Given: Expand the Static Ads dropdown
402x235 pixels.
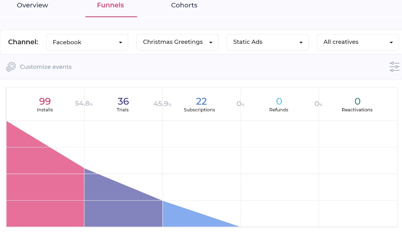Looking at the screenshot, I should [x=267, y=42].
